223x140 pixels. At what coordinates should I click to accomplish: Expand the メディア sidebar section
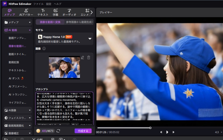[18, 22]
